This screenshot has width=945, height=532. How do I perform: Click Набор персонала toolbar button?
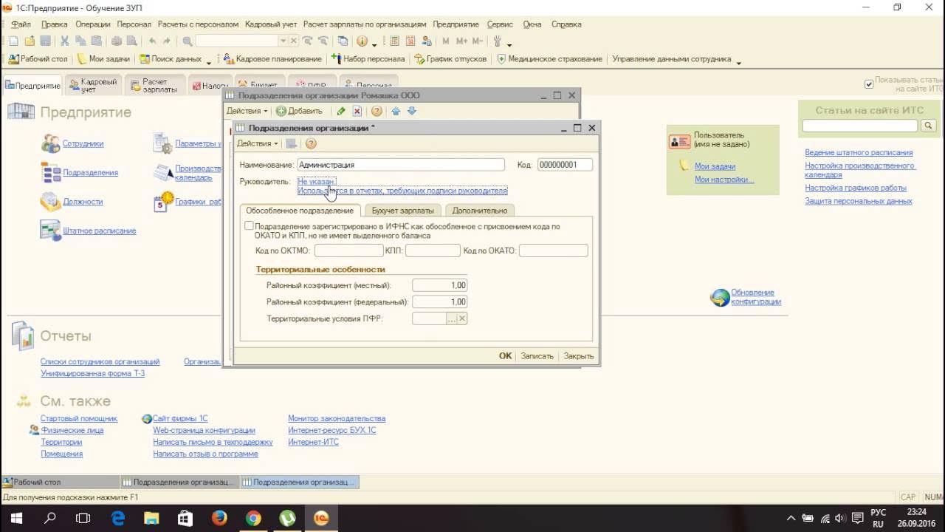pyautogui.click(x=368, y=59)
